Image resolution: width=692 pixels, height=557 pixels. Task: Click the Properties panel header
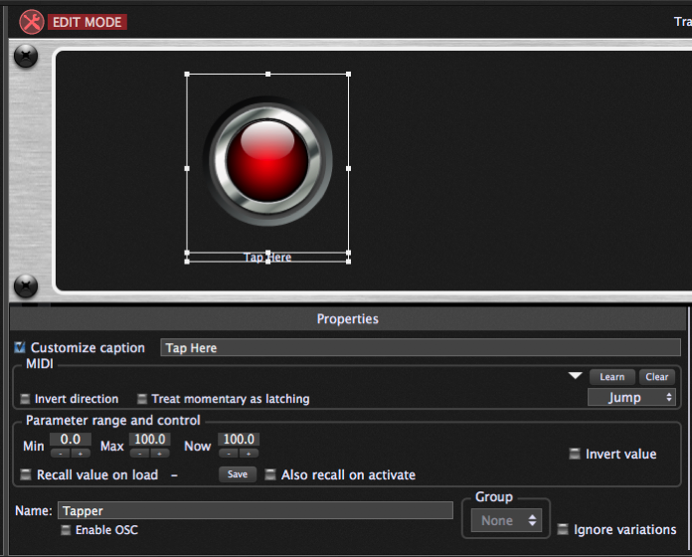[x=348, y=318]
